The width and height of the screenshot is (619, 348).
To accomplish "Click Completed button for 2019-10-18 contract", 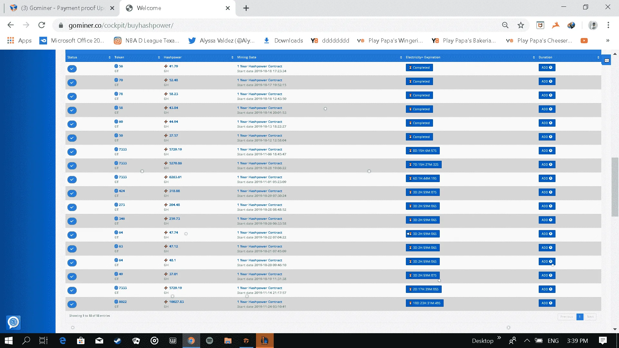I will [419, 68].
